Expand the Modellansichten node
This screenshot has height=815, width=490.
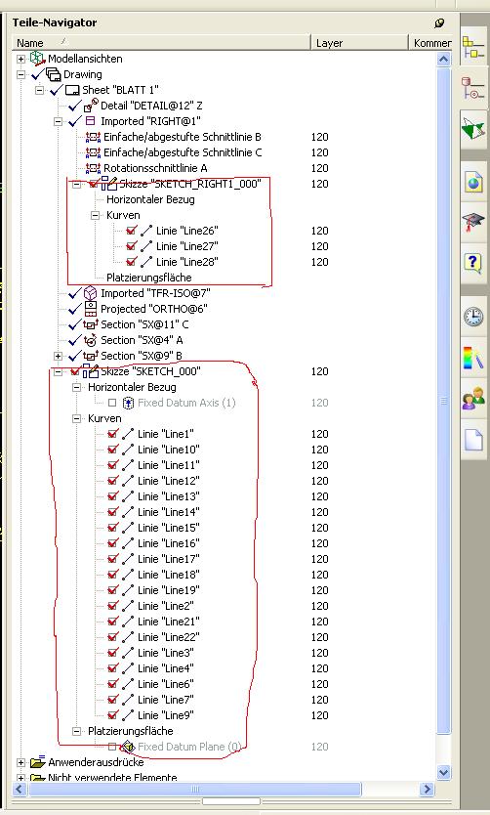[20, 60]
